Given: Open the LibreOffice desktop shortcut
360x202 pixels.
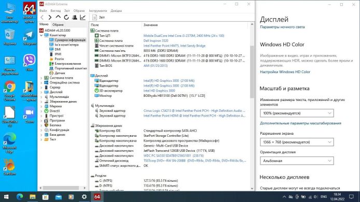Looking at the screenshot, I should [10, 117].
